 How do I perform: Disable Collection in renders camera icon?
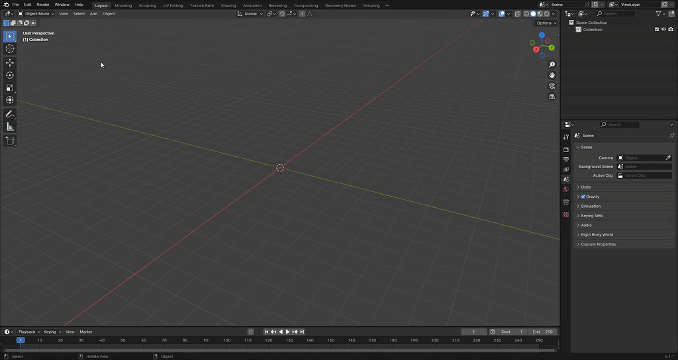click(671, 29)
